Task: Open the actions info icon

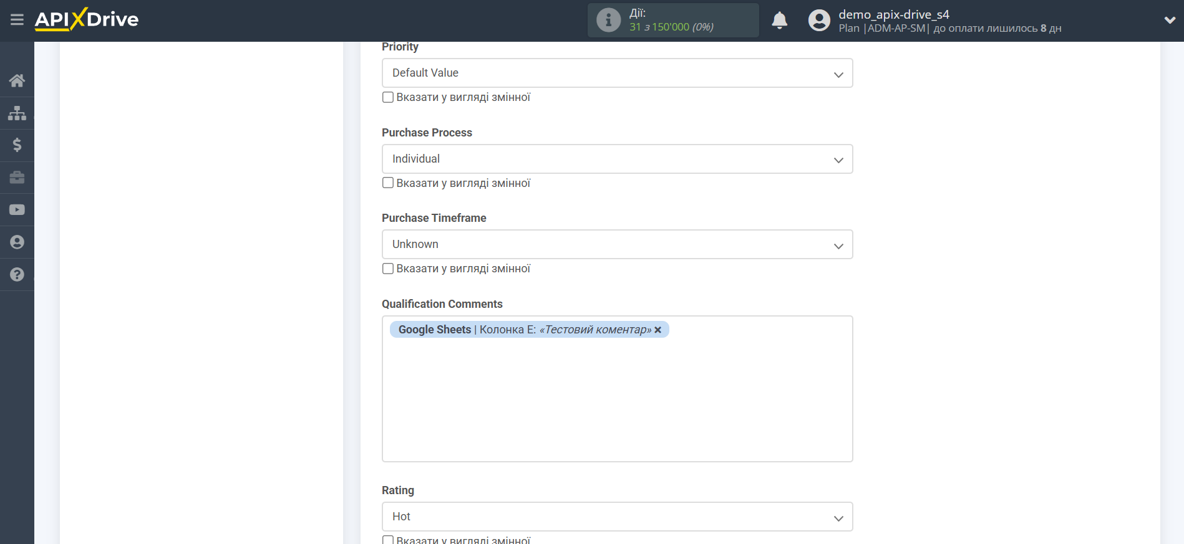Action: (x=608, y=20)
